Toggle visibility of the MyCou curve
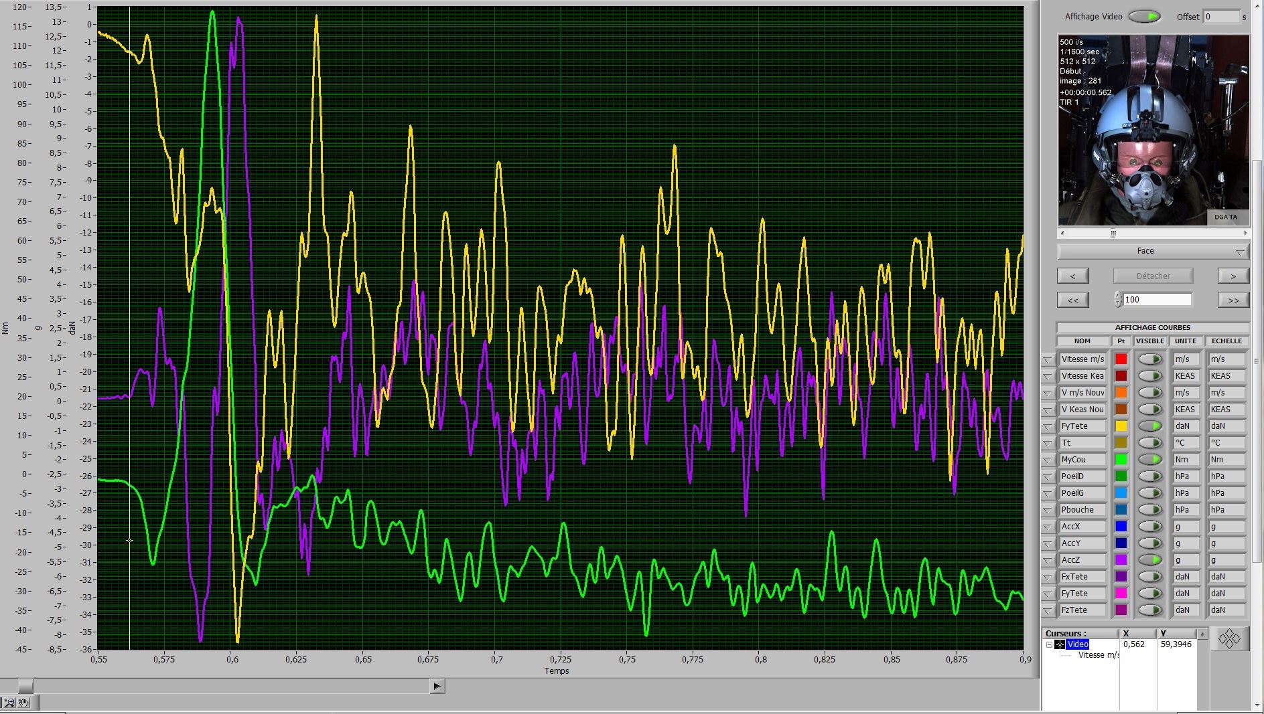The height and width of the screenshot is (714, 1264). tap(1150, 460)
